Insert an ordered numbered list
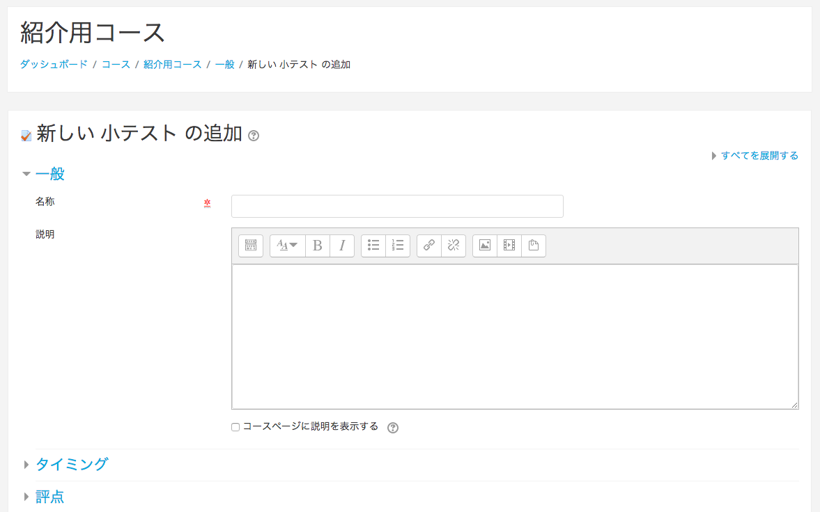Image resolution: width=820 pixels, height=512 pixels. click(x=398, y=246)
